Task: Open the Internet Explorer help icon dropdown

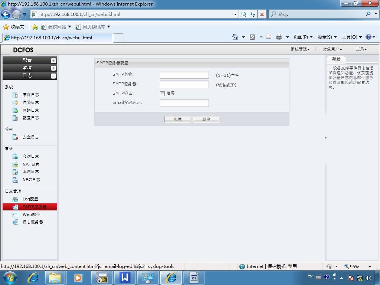Action: 374,37
